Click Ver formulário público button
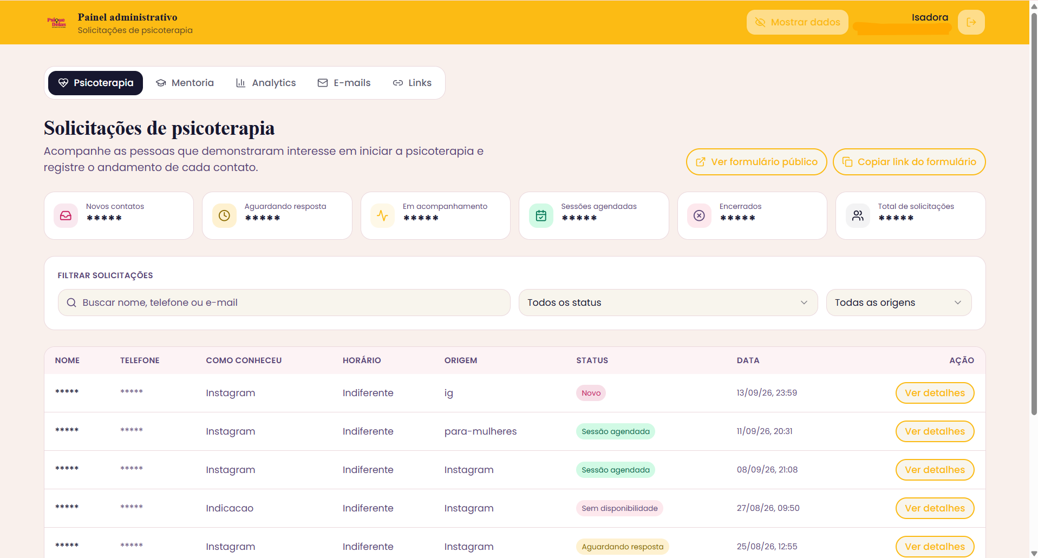Screen dimensions: 1038x558 click(756, 162)
